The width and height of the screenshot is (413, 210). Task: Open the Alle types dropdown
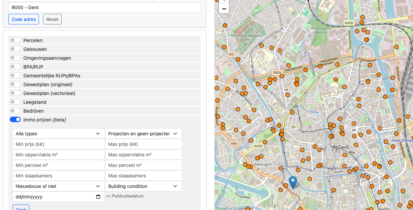coord(59,134)
